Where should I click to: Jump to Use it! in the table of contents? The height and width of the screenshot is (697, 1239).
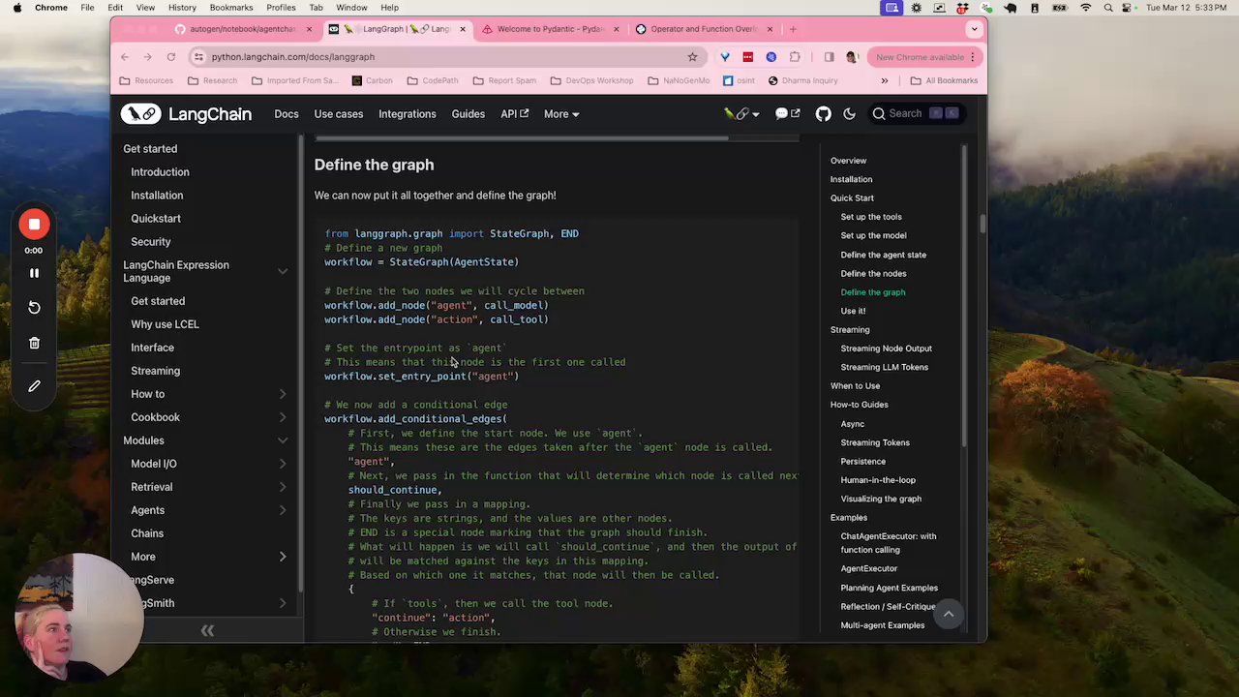853,311
